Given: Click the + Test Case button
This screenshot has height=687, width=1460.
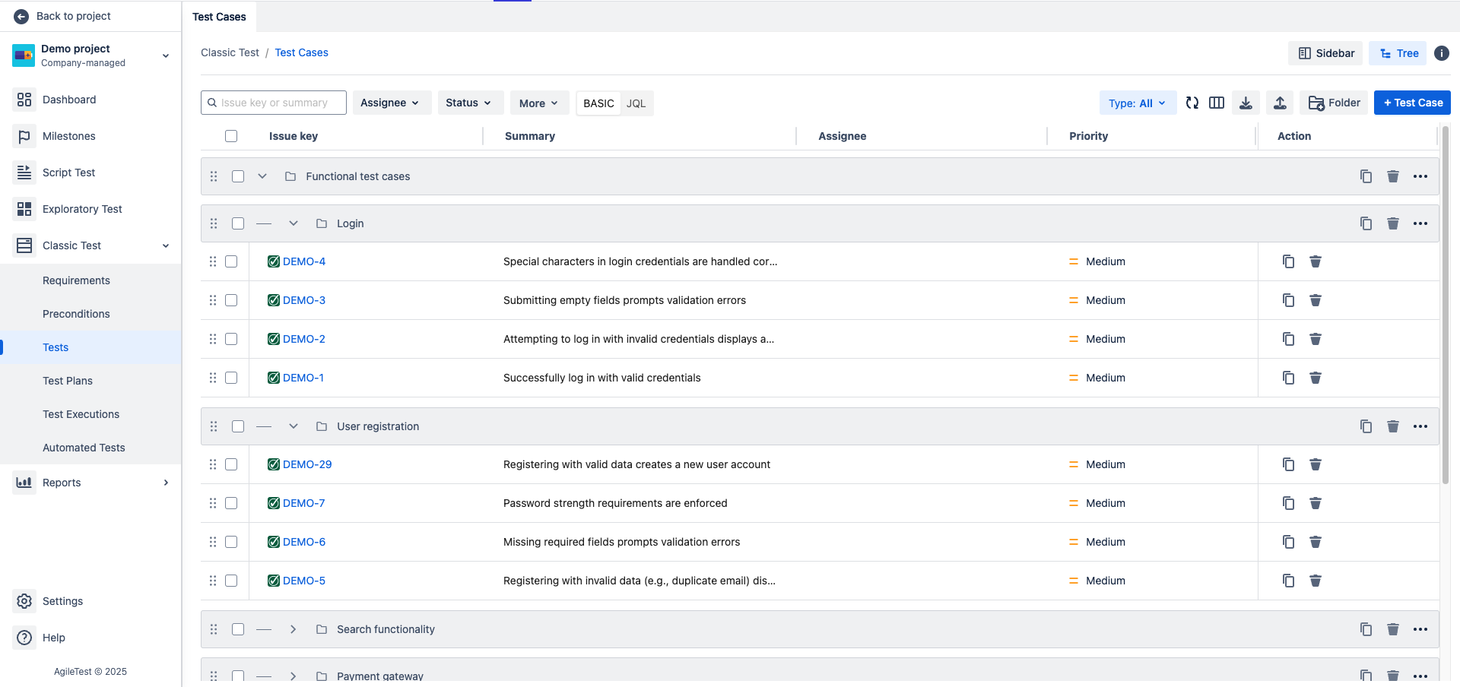Looking at the screenshot, I should [1412, 103].
